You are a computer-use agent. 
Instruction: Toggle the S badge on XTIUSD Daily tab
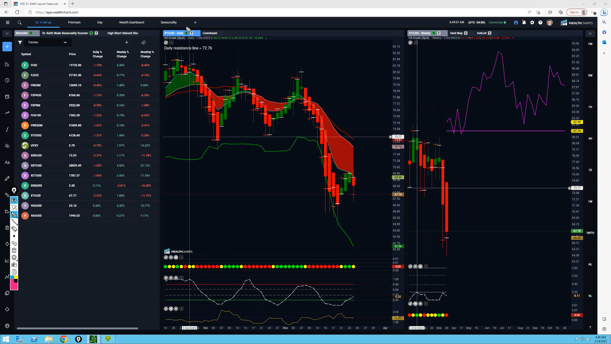point(186,33)
